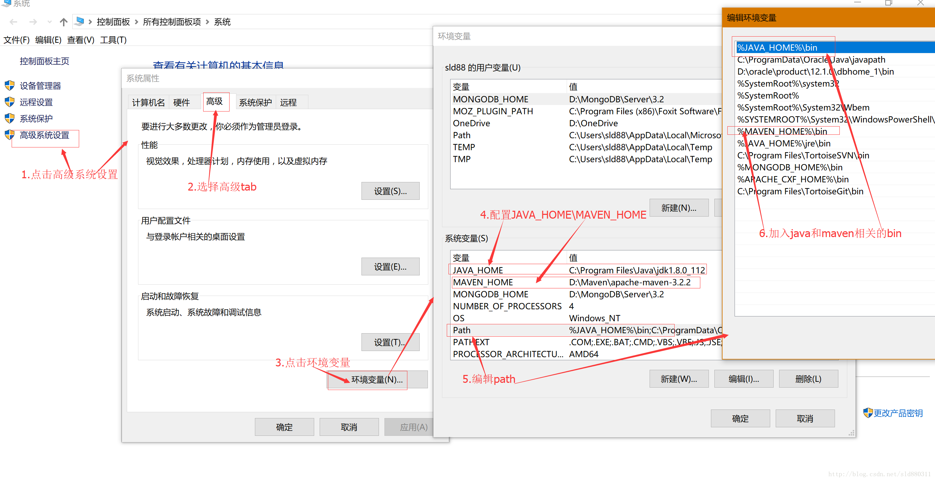Select C:\ProgramData\Oracle\Java\javapath entry

coord(835,60)
